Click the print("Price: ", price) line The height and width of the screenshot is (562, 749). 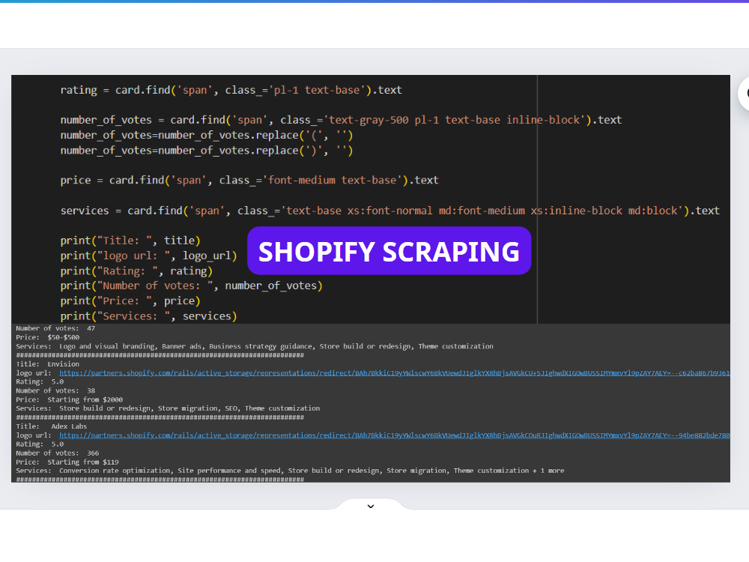tap(130, 301)
